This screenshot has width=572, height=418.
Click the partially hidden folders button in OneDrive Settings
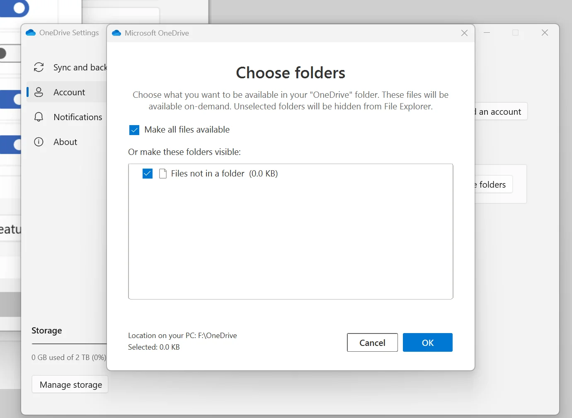[493, 184]
